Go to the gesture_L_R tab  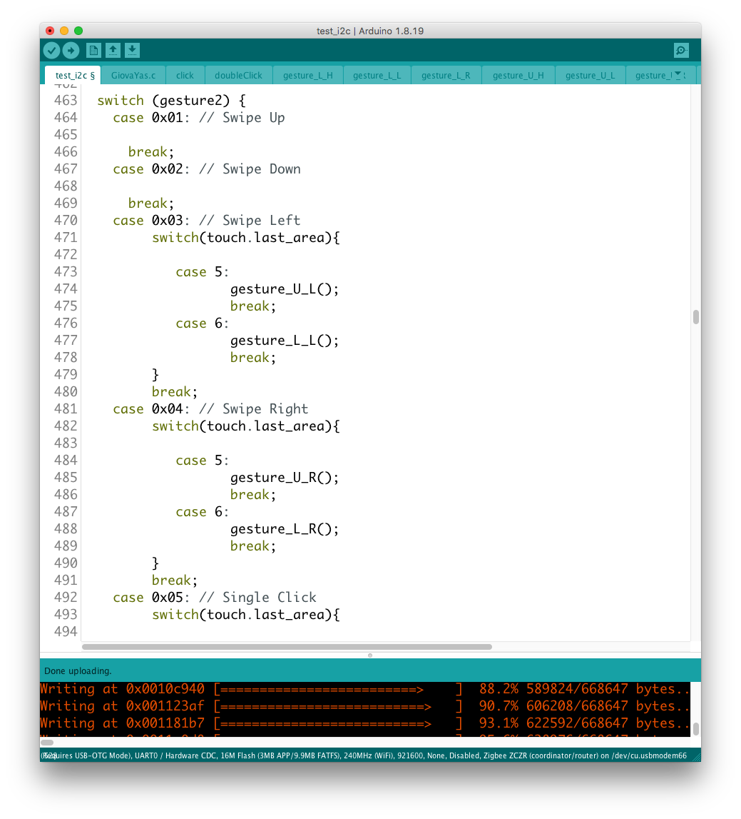pyautogui.click(x=446, y=75)
